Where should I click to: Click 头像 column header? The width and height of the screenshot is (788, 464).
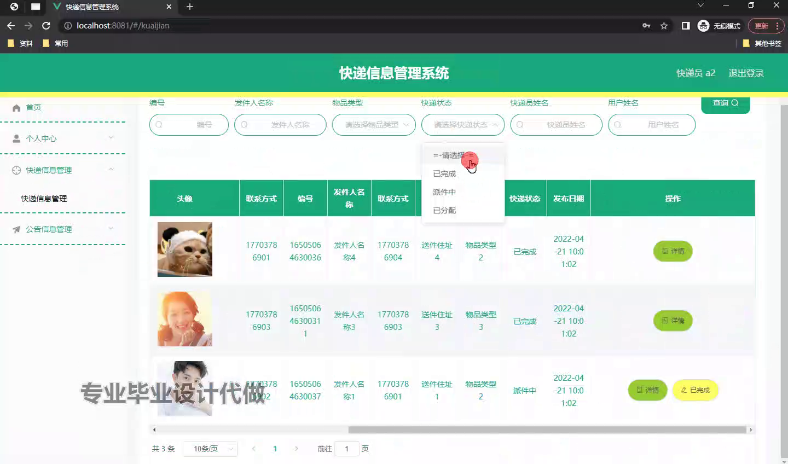coord(185,199)
